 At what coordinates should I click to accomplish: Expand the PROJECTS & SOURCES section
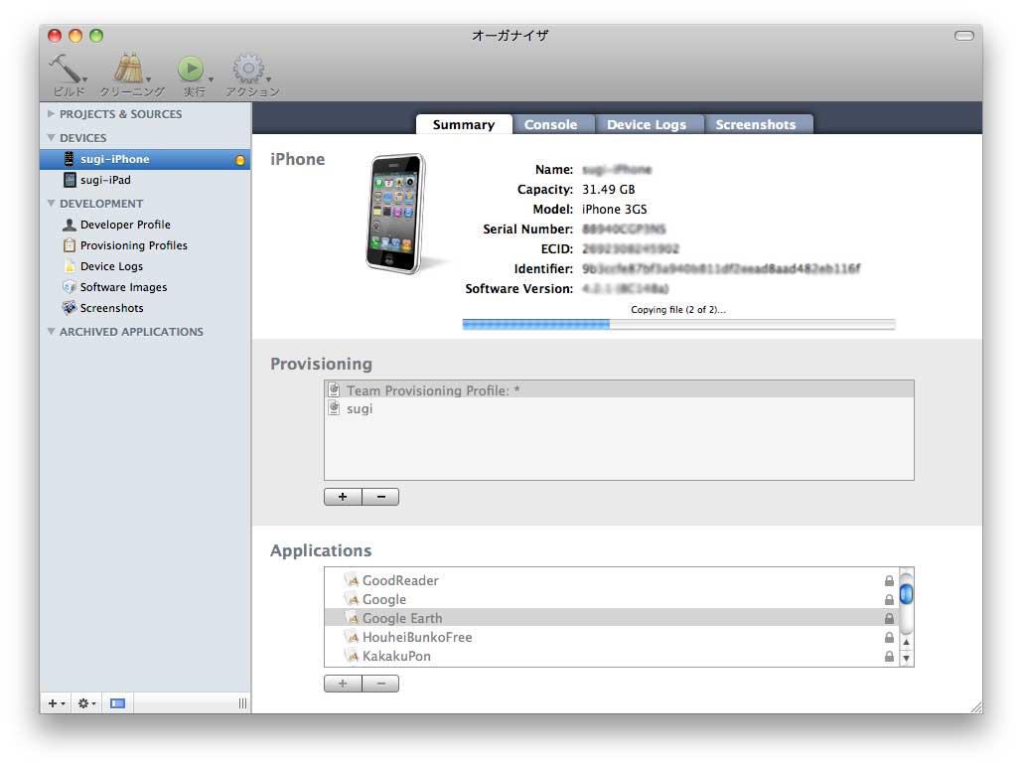point(52,114)
